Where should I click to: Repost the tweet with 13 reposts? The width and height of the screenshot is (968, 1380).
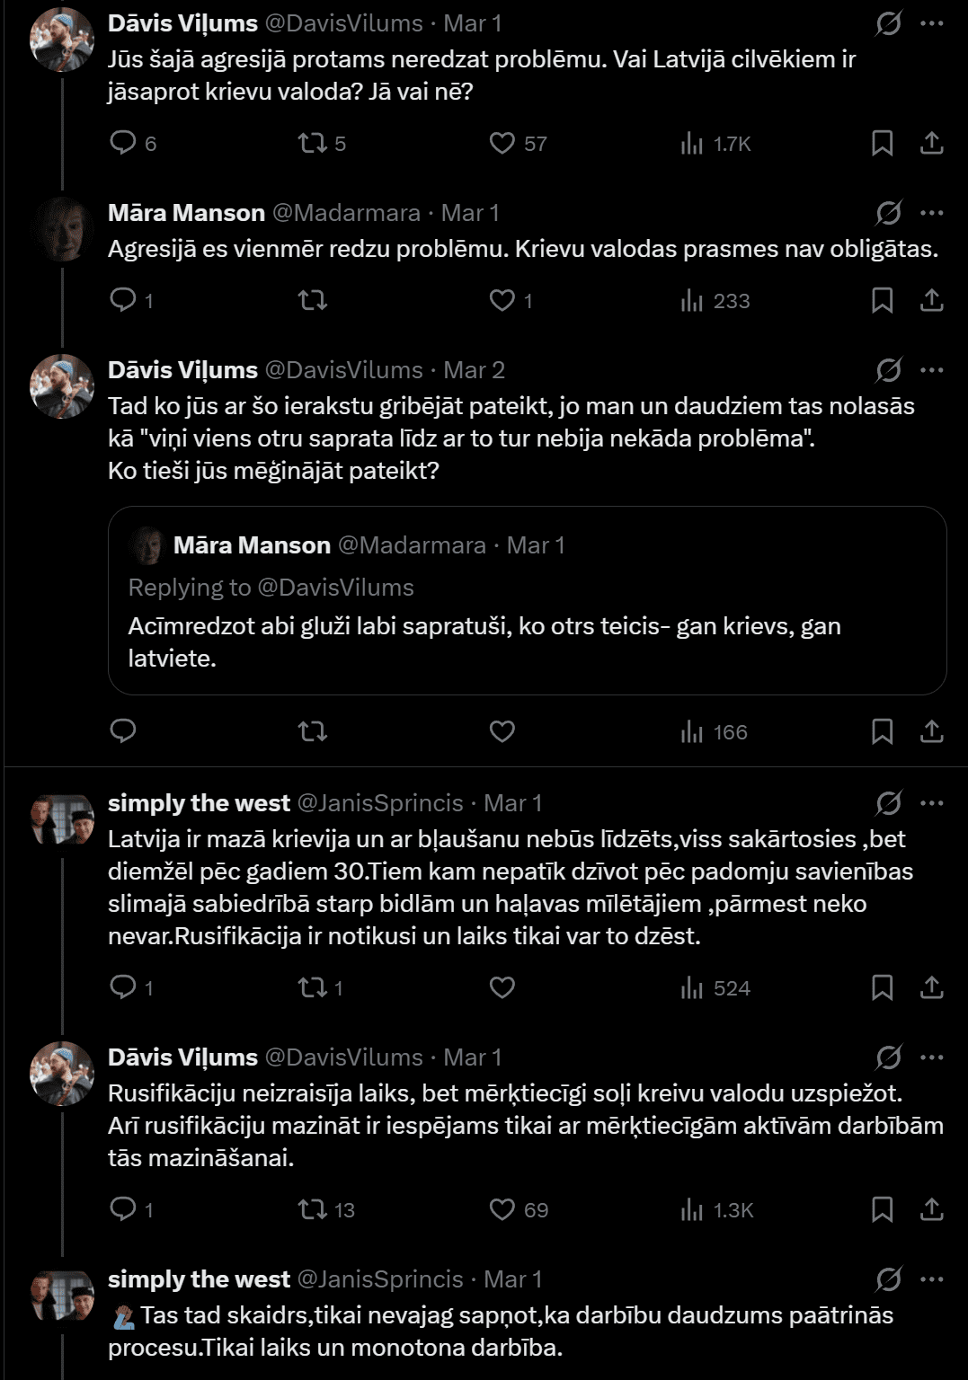click(x=313, y=1210)
